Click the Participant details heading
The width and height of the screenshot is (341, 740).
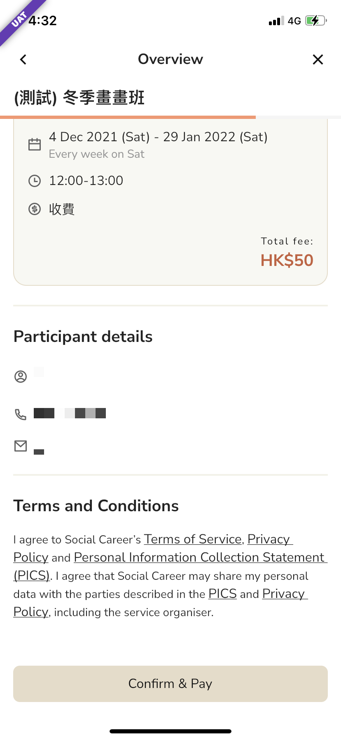[83, 337]
